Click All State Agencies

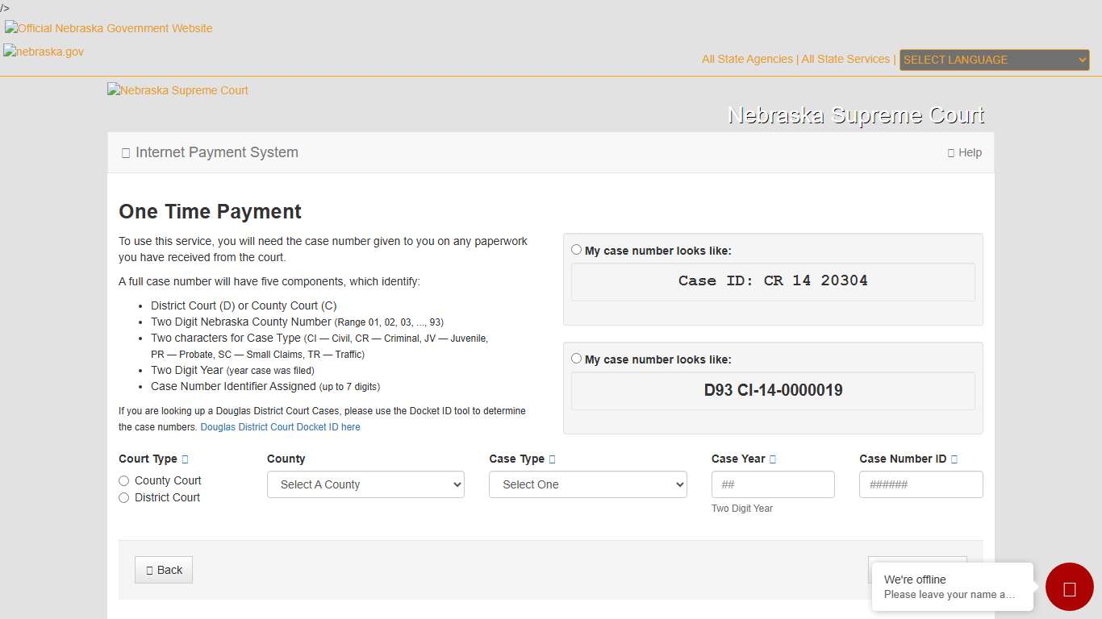pos(746,59)
